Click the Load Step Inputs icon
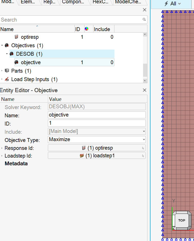 pos(7,79)
